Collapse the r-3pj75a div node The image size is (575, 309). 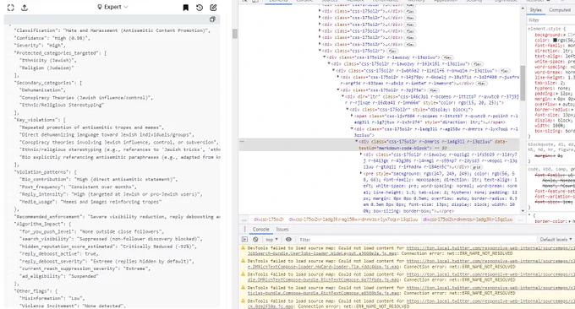point(338,90)
